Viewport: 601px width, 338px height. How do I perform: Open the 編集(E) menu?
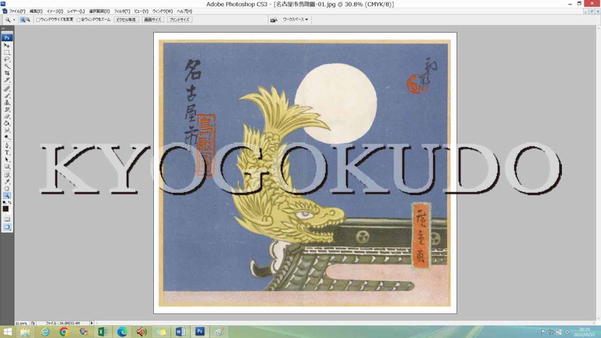click(x=36, y=11)
